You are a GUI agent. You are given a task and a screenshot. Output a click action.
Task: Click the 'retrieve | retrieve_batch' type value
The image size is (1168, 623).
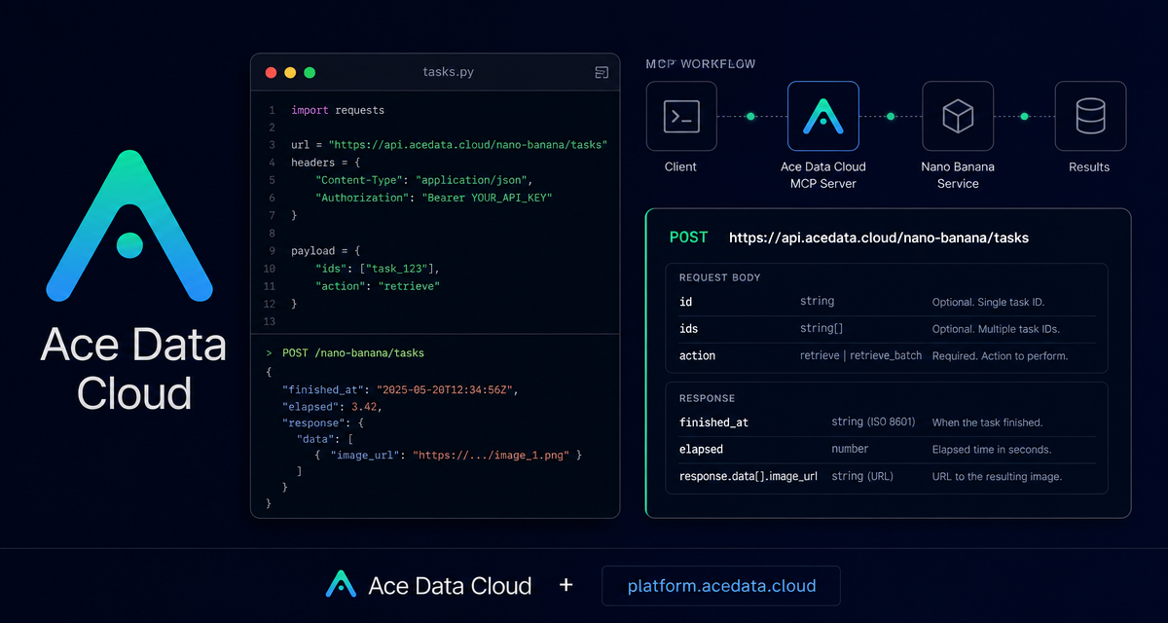pos(861,355)
